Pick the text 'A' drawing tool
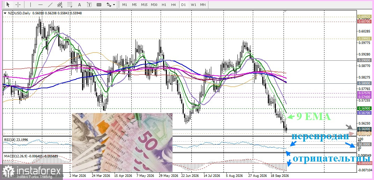374x180 pixels. coord(79,5)
